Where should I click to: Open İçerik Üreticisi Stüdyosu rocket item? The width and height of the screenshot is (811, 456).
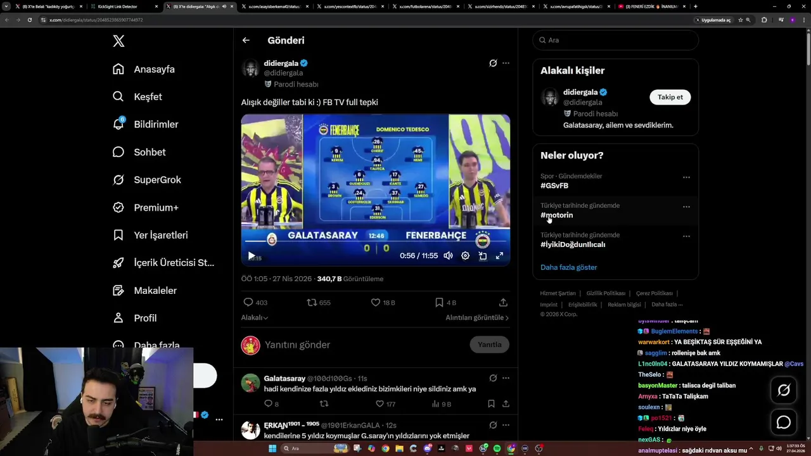(x=163, y=263)
